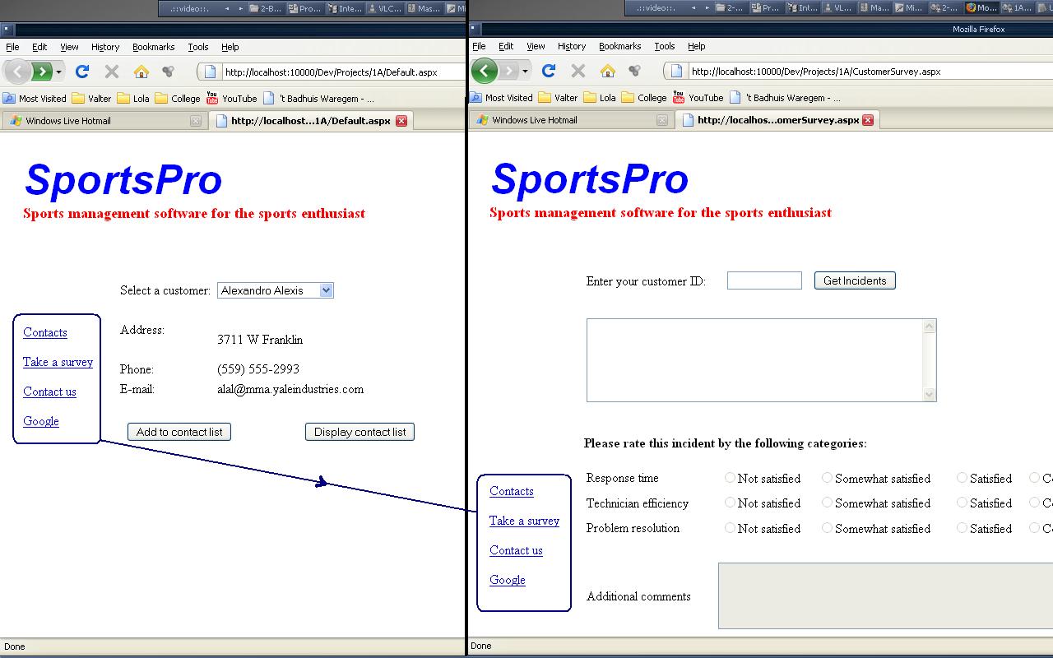Click the Most Visited bookmark icon in left browser
This screenshot has height=658, width=1053.
[10, 98]
